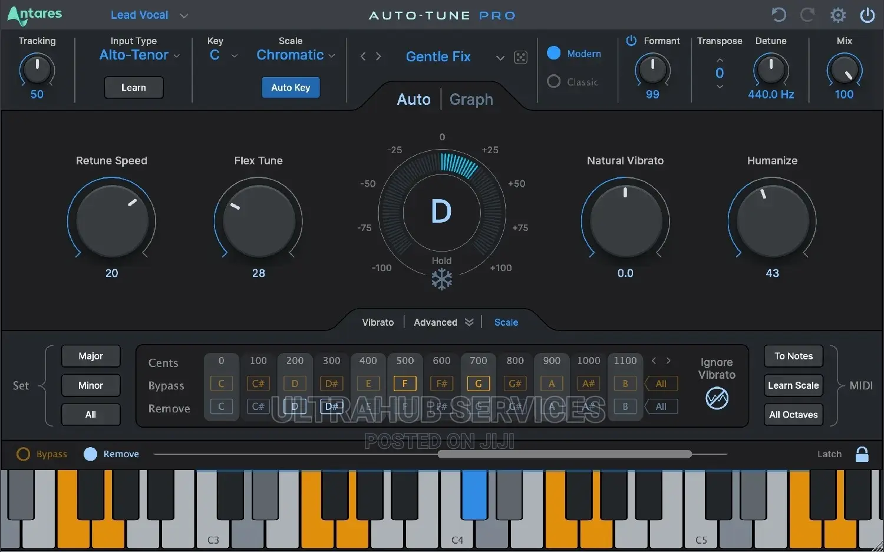
Task: Click the Natural Vibrato knob
Action: point(625,221)
